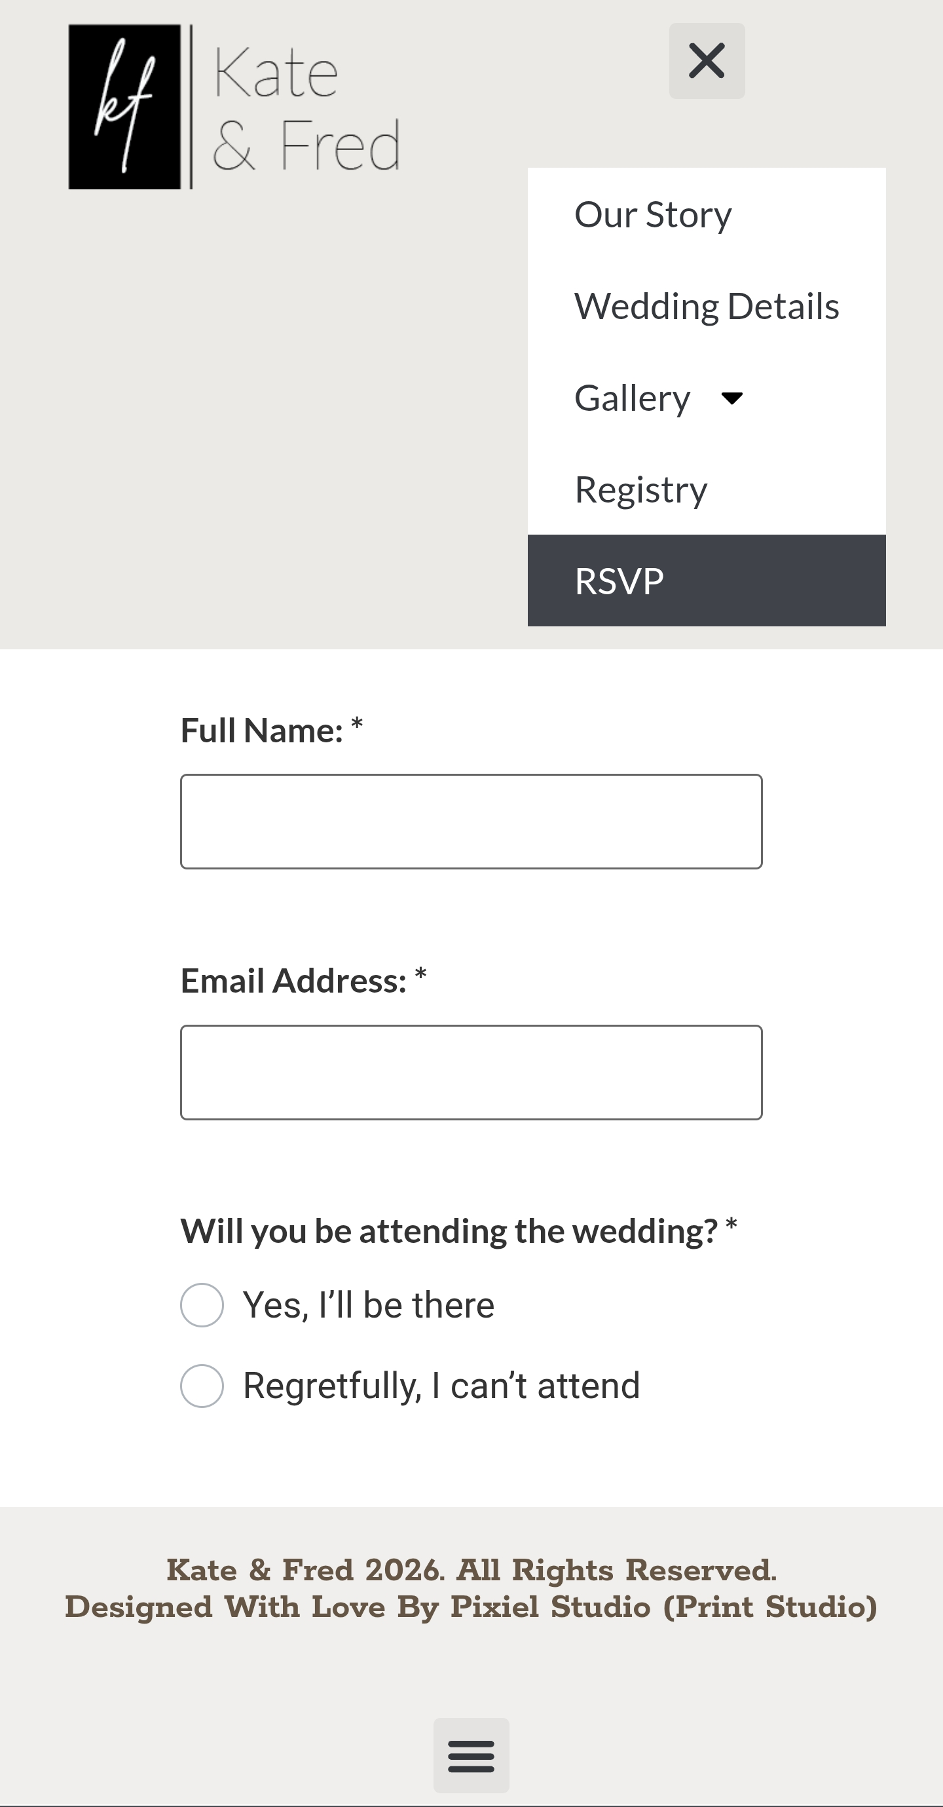Viewport: 943px width, 1807px height.
Task: Click the "All Rights Reserved" copyright text
Action: [x=616, y=1570]
